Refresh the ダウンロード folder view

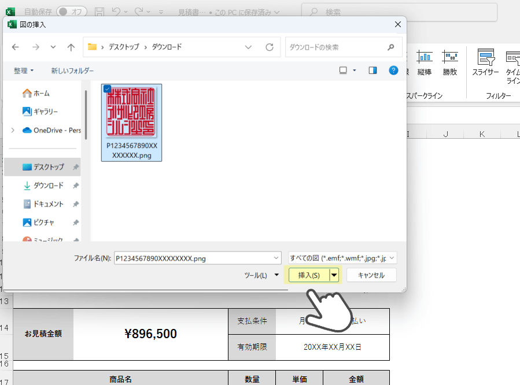270,47
